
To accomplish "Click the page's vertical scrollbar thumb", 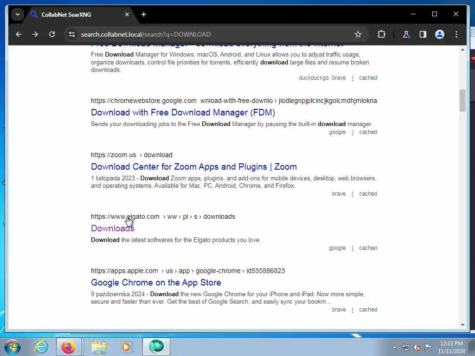I will coord(462,101).
